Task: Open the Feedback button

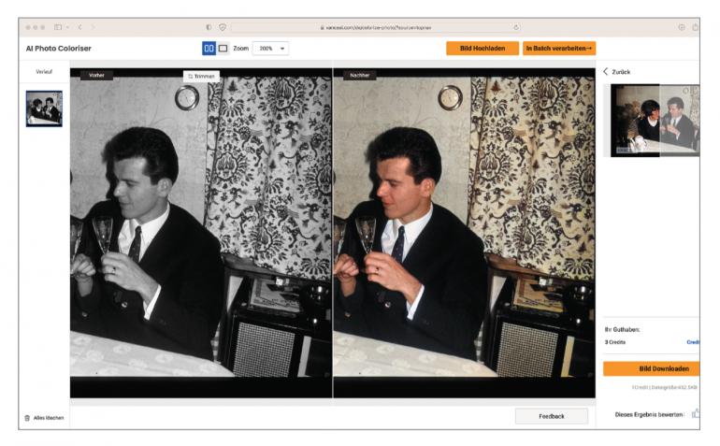Action: [x=552, y=416]
